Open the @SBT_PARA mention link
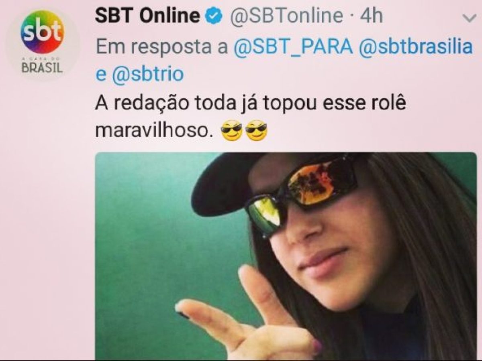The height and width of the screenshot is (361, 482). click(293, 47)
